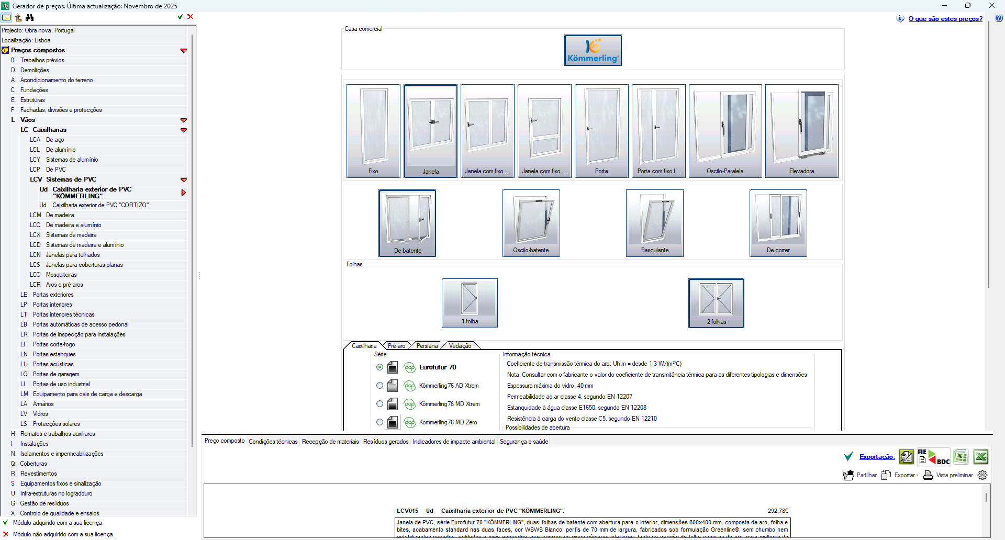1005x540 pixels.
Task: Switch to the Pré-aro tab
Action: [396, 346]
